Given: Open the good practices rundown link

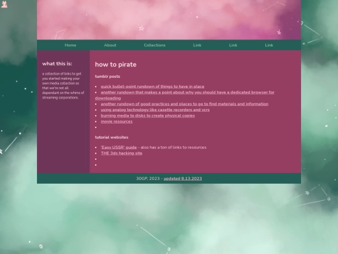Looking at the screenshot, I should click(x=185, y=104).
